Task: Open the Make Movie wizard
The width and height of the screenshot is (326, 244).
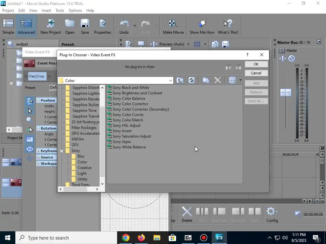Action: (173, 26)
